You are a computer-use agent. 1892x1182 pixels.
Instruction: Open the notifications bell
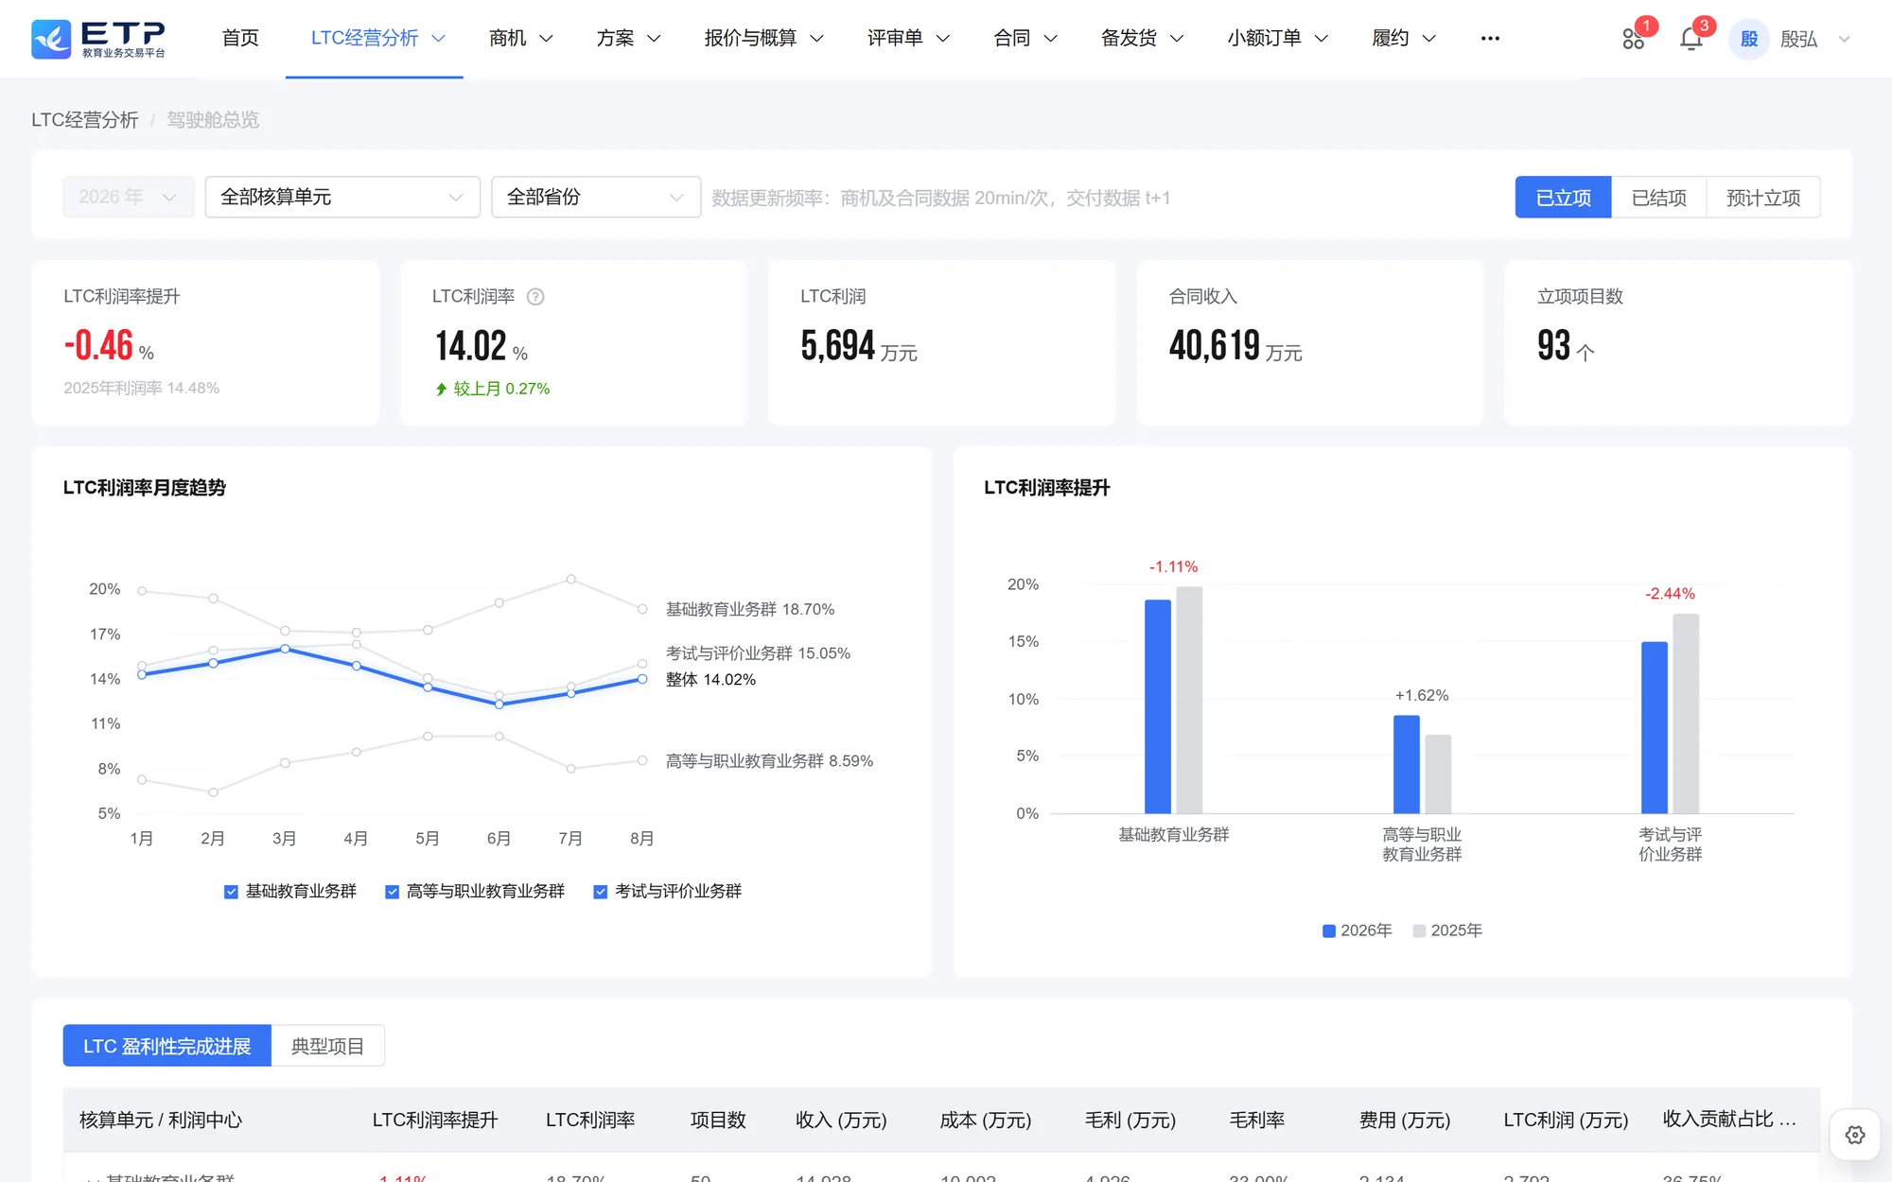(1691, 39)
